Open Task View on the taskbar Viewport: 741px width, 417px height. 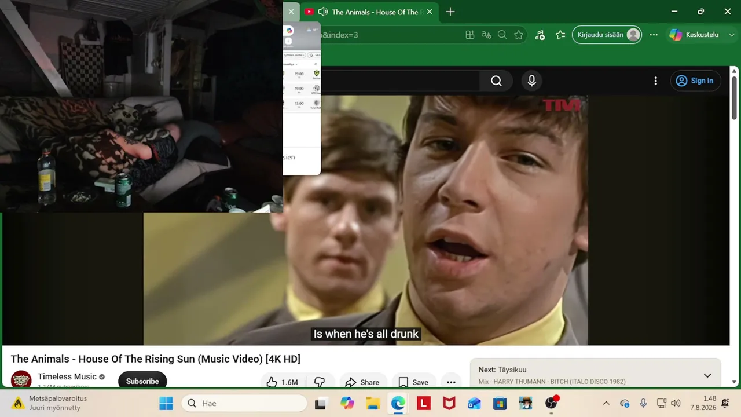pyautogui.click(x=320, y=403)
